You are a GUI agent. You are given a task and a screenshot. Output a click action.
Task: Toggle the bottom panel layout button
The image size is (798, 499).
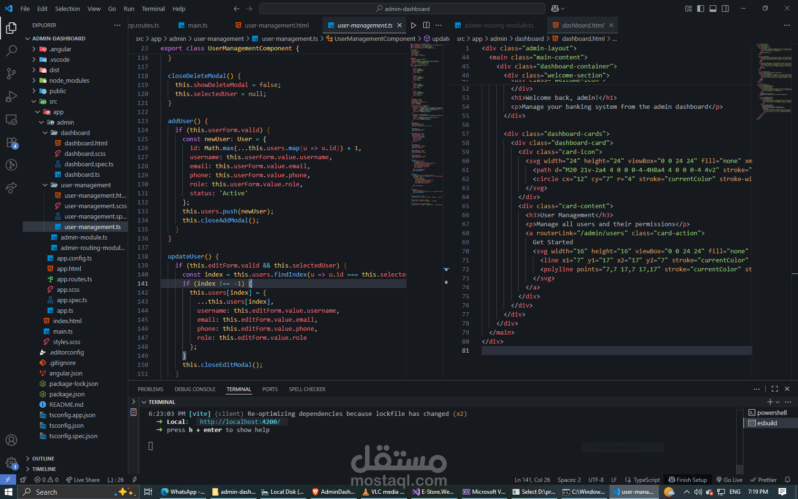pyautogui.click(x=713, y=9)
